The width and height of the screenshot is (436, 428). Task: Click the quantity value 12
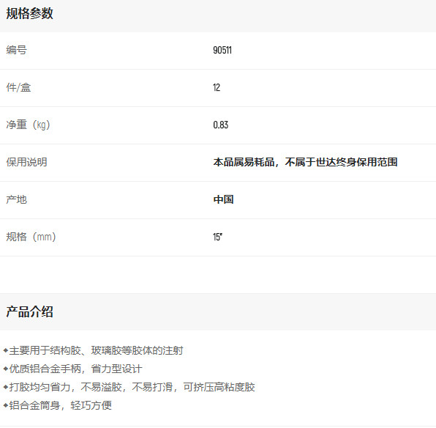(x=217, y=87)
